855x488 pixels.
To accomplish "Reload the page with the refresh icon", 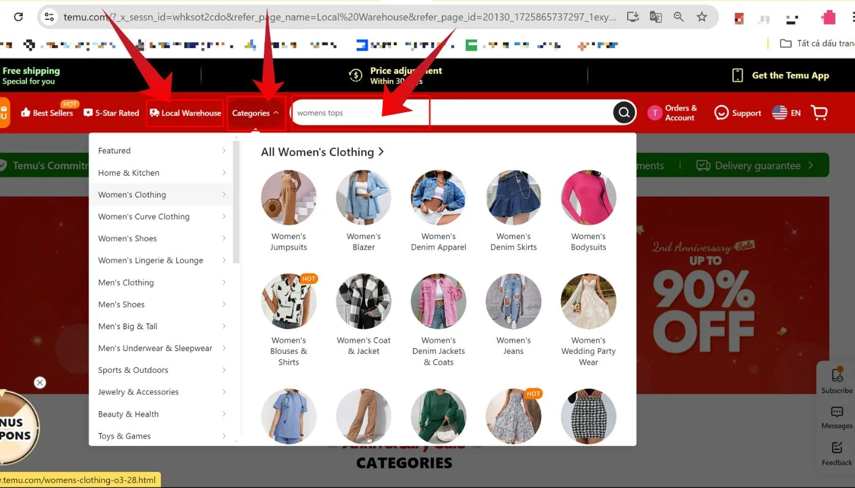I will tap(18, 17).
